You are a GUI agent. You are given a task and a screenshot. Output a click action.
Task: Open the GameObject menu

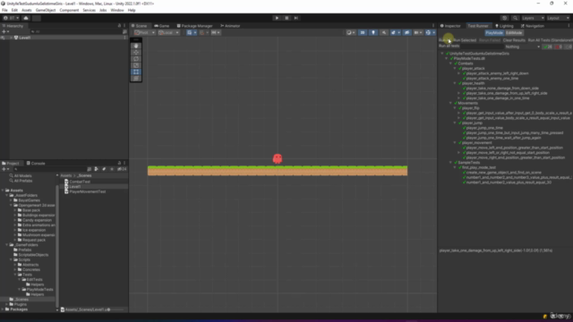click(46, 10)
